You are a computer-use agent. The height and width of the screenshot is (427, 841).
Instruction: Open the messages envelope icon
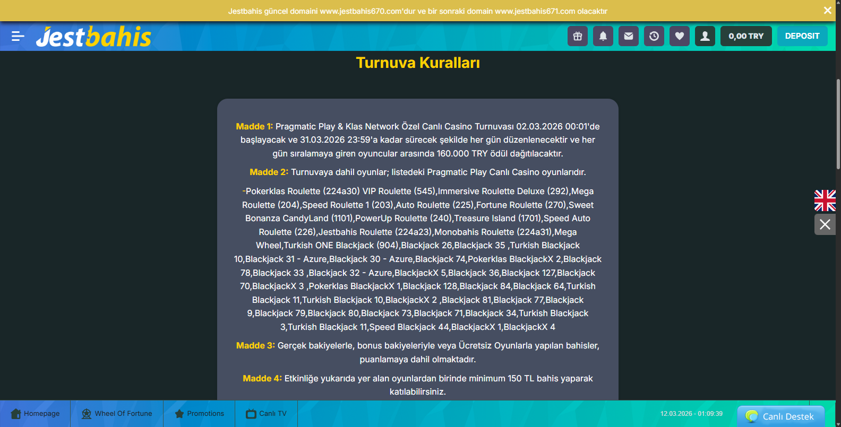pyautogui.click(x=629, y=36)
